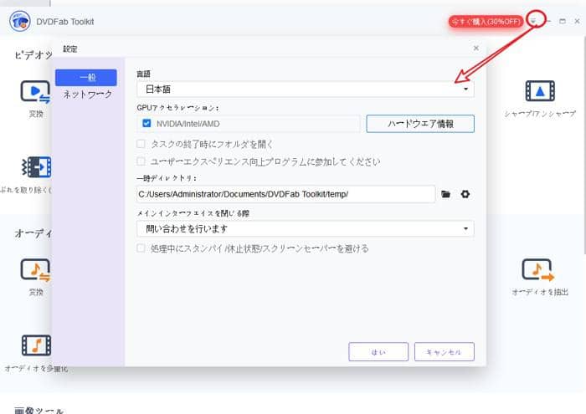Viewport: 586px width, 414px height.
Task: Open the 言語 language dropdown showing 日本語
Action: [x=306, y=89]
